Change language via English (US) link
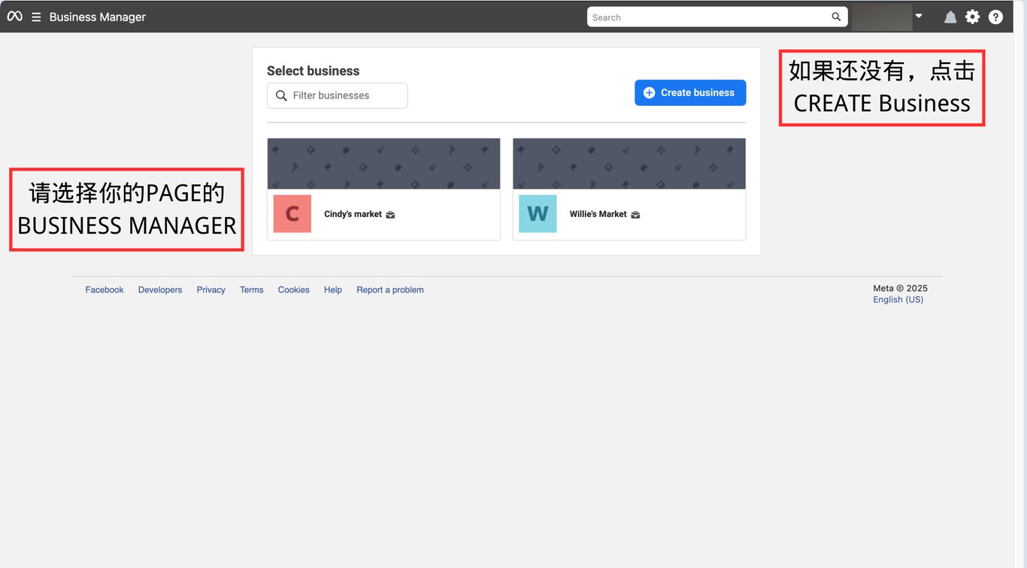 (898, 300)
